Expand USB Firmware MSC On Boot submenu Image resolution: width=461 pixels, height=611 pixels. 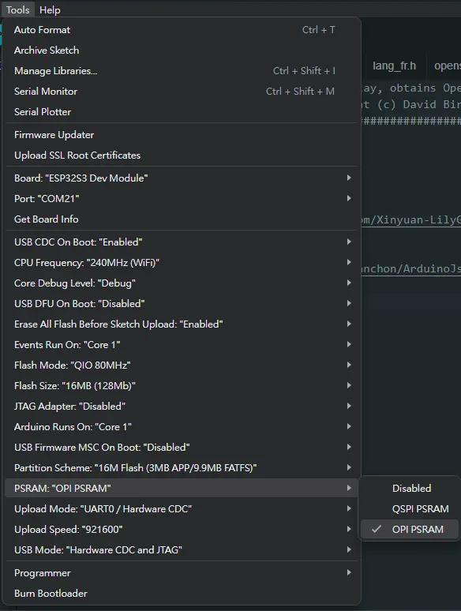tap(182, 448)
